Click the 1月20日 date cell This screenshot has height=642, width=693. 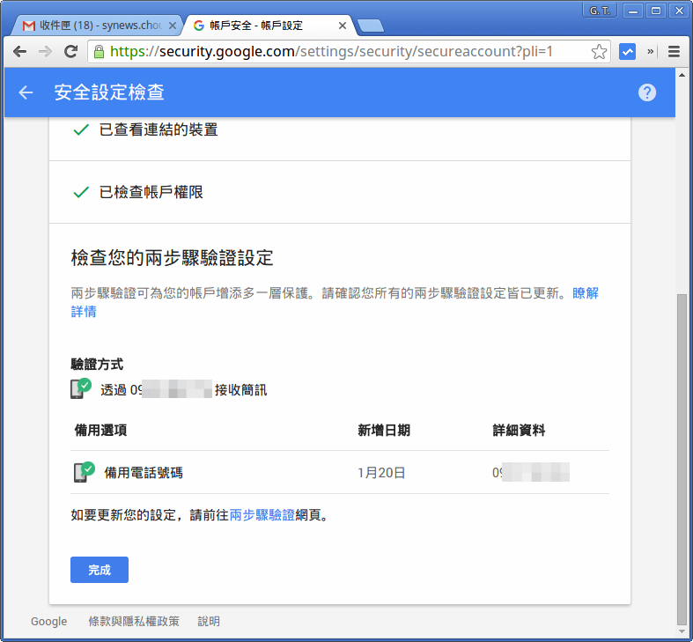pos(381,473)
